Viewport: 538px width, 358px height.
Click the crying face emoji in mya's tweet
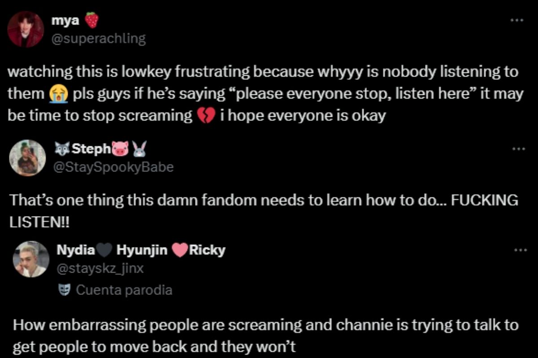(59, 95)
